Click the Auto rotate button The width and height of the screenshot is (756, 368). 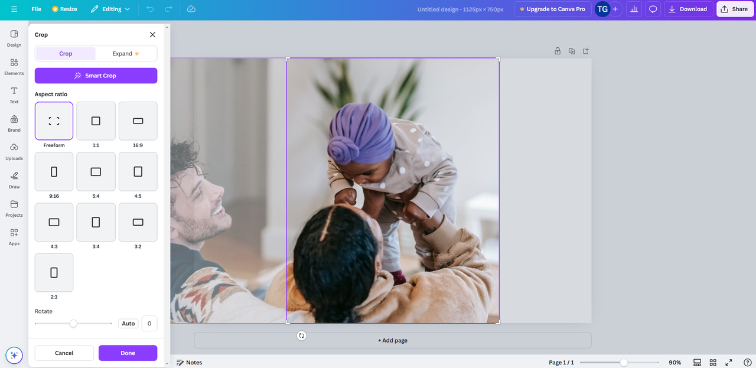click(x=128, y=323)
